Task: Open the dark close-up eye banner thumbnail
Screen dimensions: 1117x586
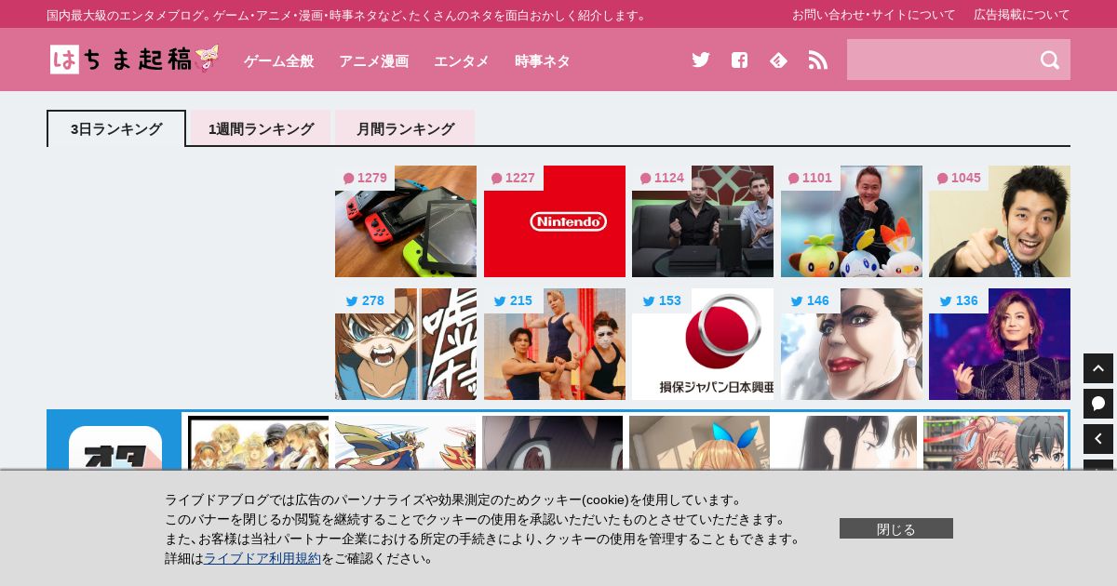Action: [x=552, y=443]
